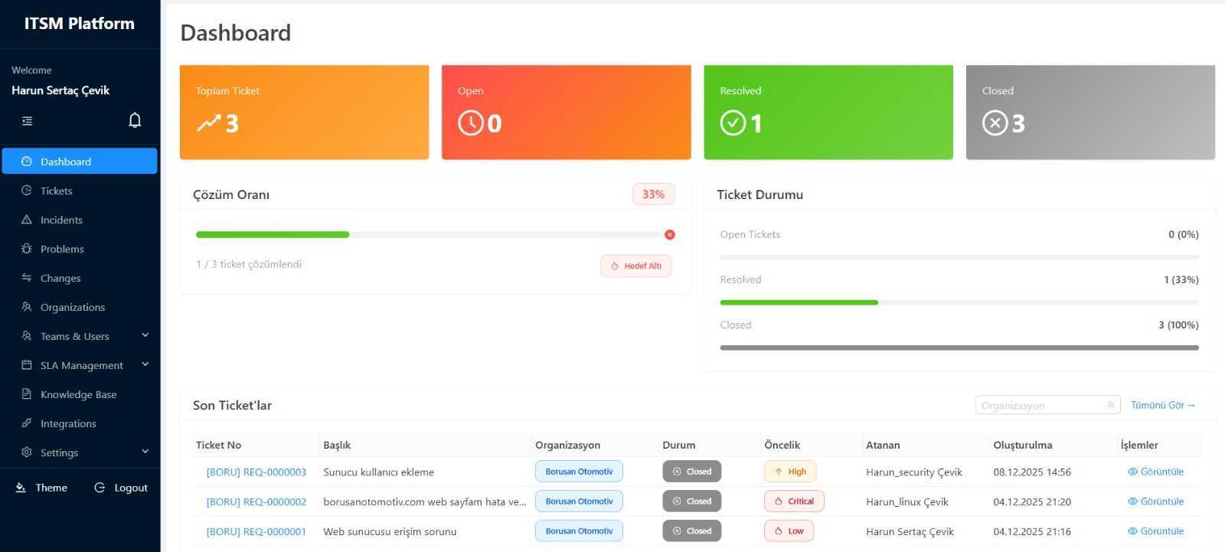Click the ITSM Platform logo title
The image size is (1225, 552).
(x=80, y=24)
